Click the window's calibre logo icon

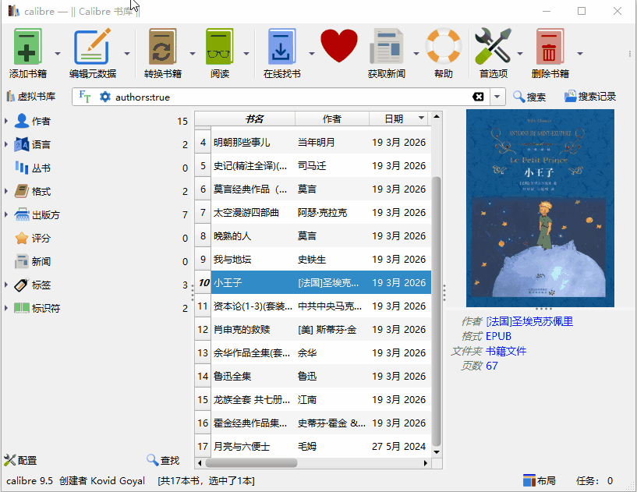[x=13, y=11]
